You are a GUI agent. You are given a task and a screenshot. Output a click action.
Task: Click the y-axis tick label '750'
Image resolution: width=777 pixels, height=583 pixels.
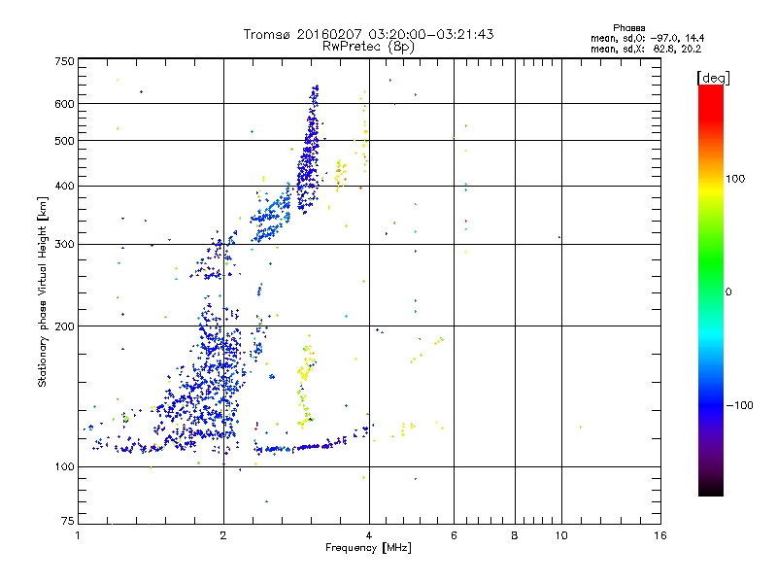[x=65, y=61]
